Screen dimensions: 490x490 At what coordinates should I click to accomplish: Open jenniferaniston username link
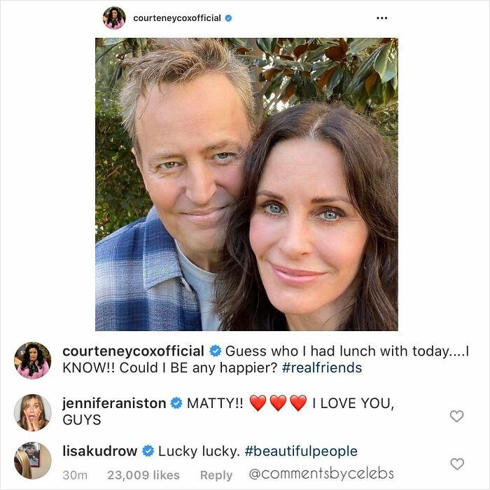click(x=114, y=402)
